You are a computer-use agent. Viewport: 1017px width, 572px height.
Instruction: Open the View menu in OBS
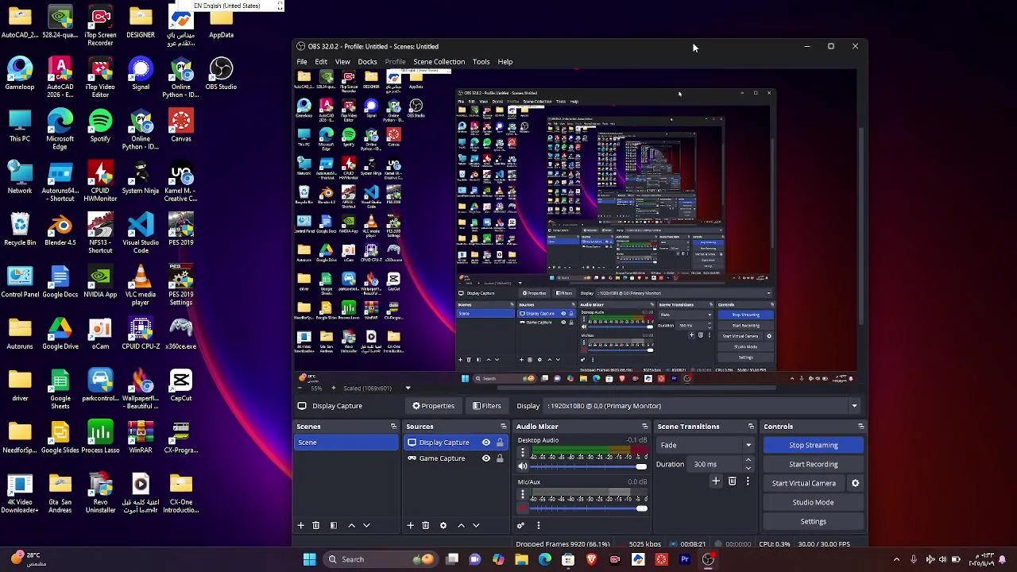click(x=342, y=62)
